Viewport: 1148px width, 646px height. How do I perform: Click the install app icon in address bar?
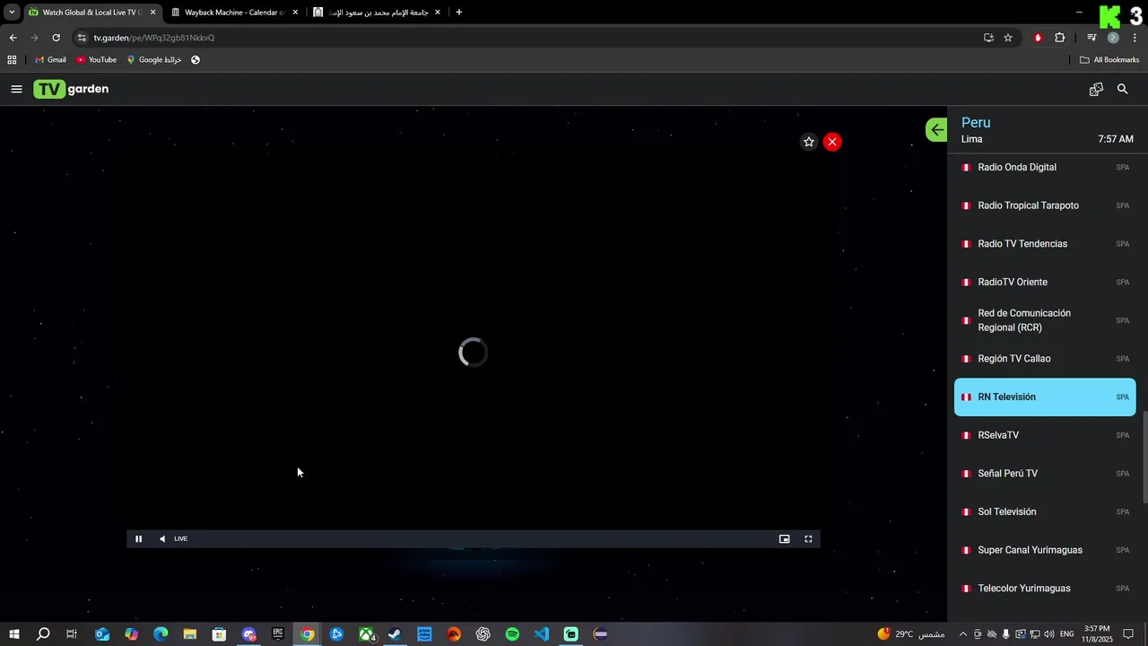(x=988, y=38)
